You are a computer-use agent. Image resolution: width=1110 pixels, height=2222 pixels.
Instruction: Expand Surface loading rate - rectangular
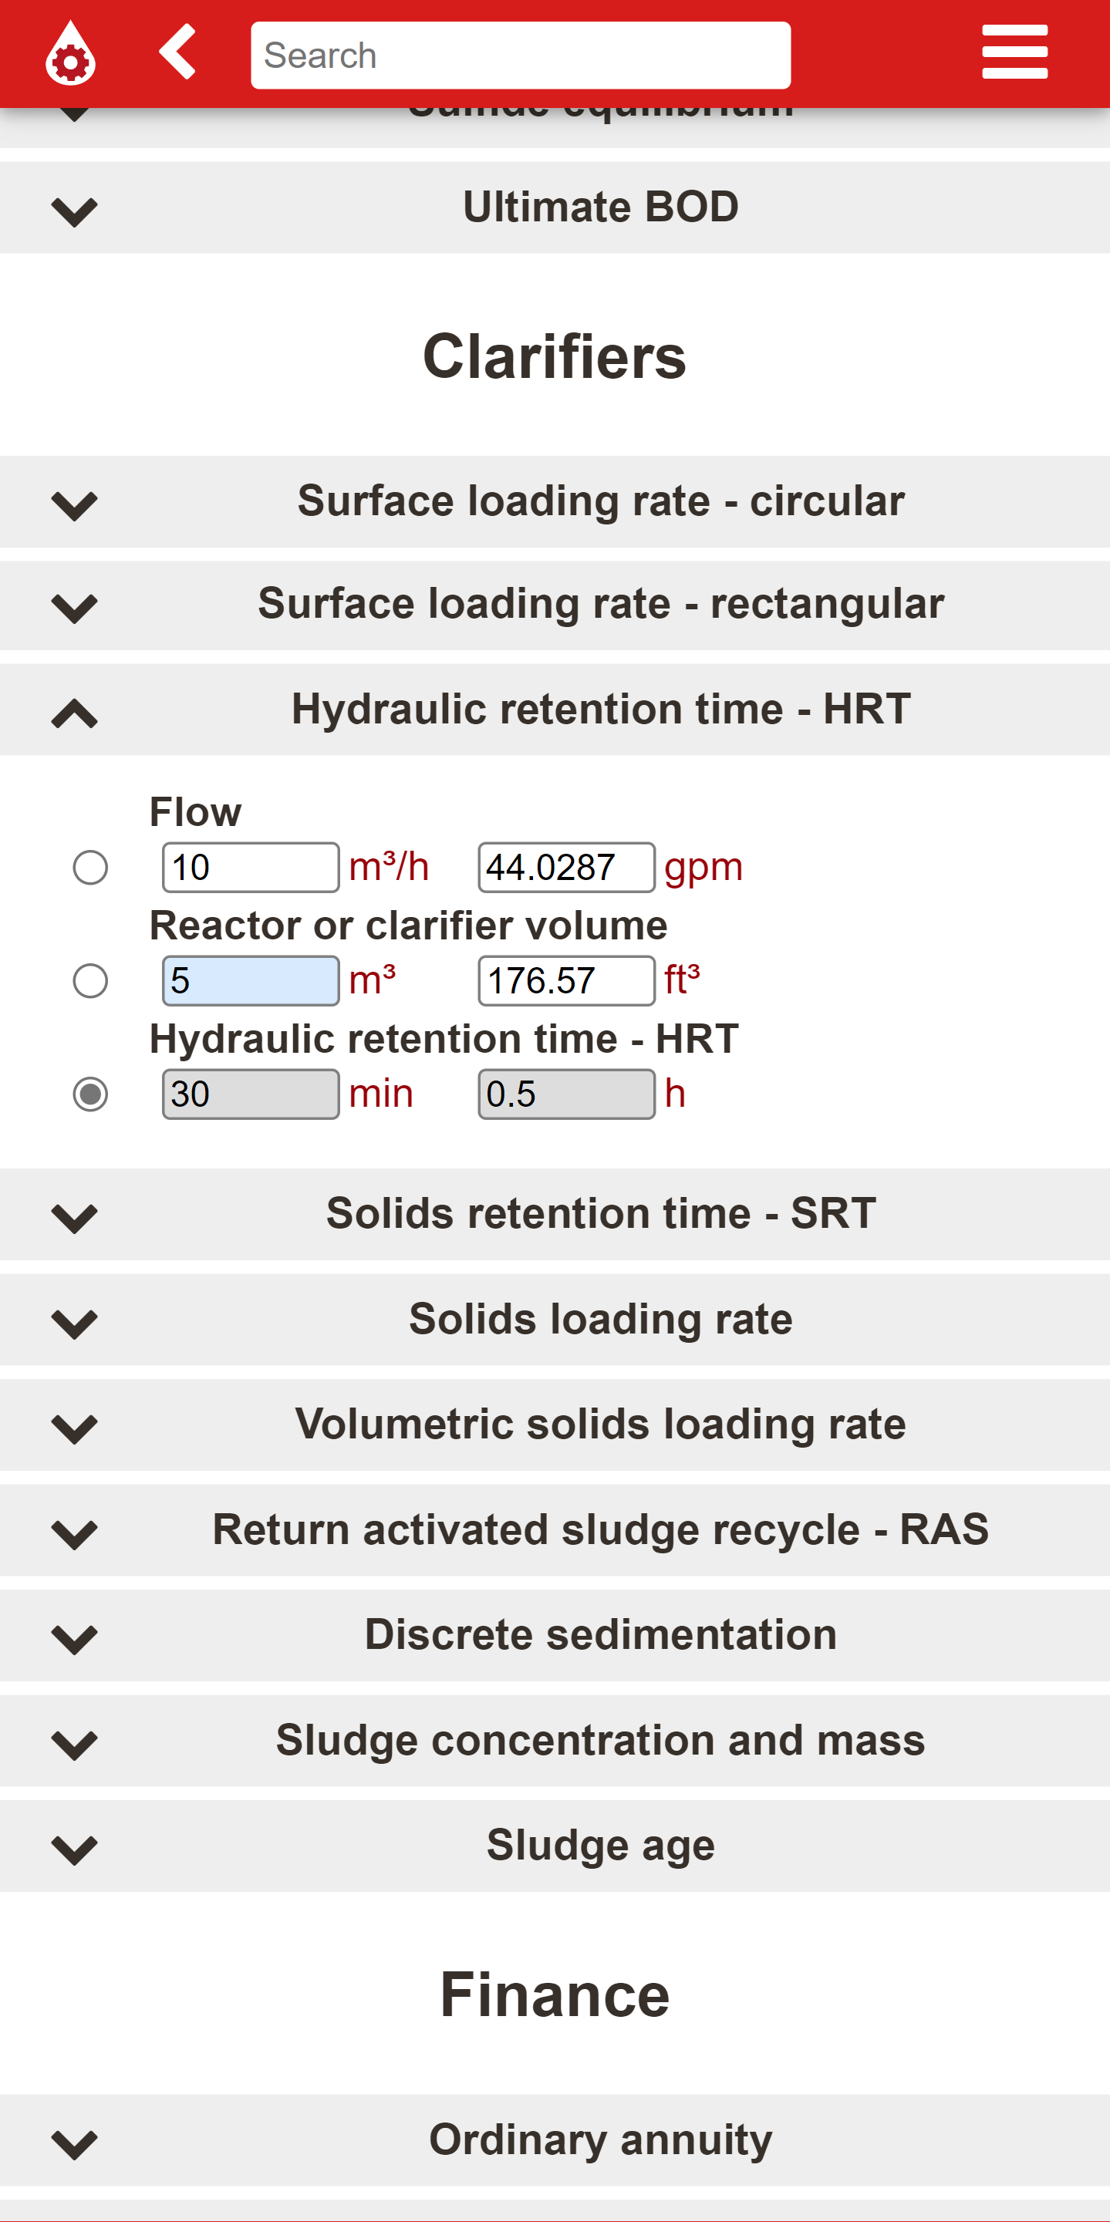point(555,605)
